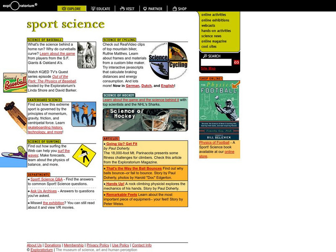Click the Physics of Football book cover
336x252 pixels.
pos(219,110)
